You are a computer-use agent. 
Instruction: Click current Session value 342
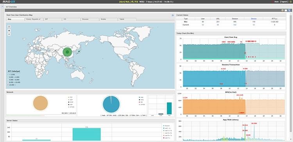click(x=235, y=25)
